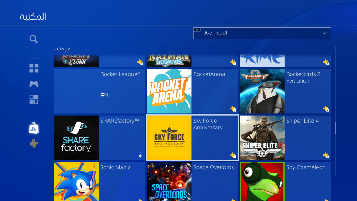Image resolution: width=357 pixels, height=201 pixels.
Task: Select the RocketArena title text
Action: click(x=209, y=74)
